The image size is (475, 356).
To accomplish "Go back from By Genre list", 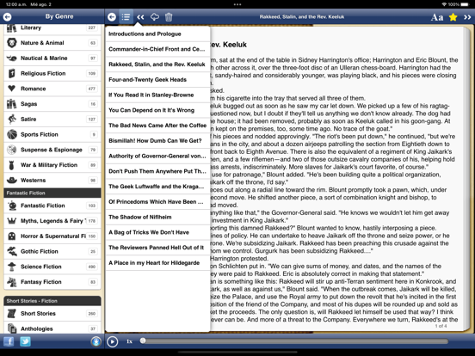I will click(7, 17).
